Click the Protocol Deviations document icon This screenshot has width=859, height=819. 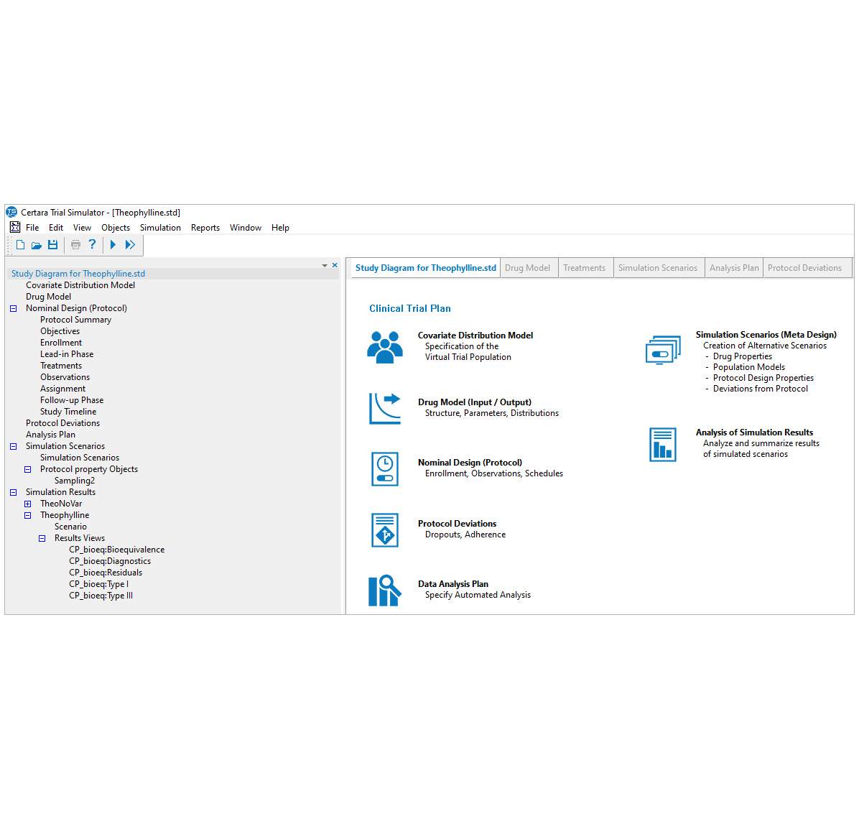click(384, 529)
